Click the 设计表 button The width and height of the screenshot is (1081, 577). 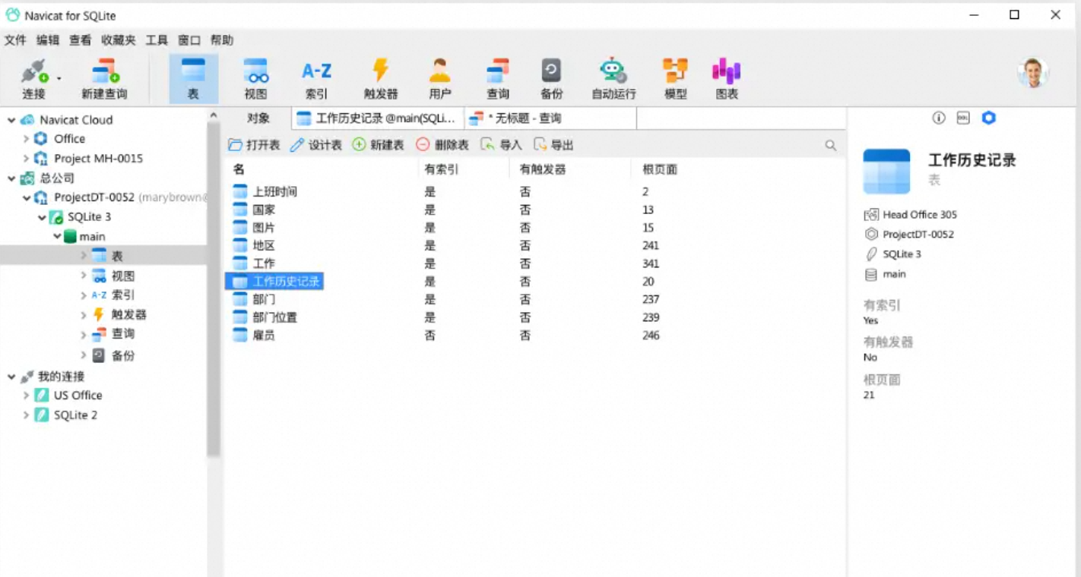click(316, 145)
